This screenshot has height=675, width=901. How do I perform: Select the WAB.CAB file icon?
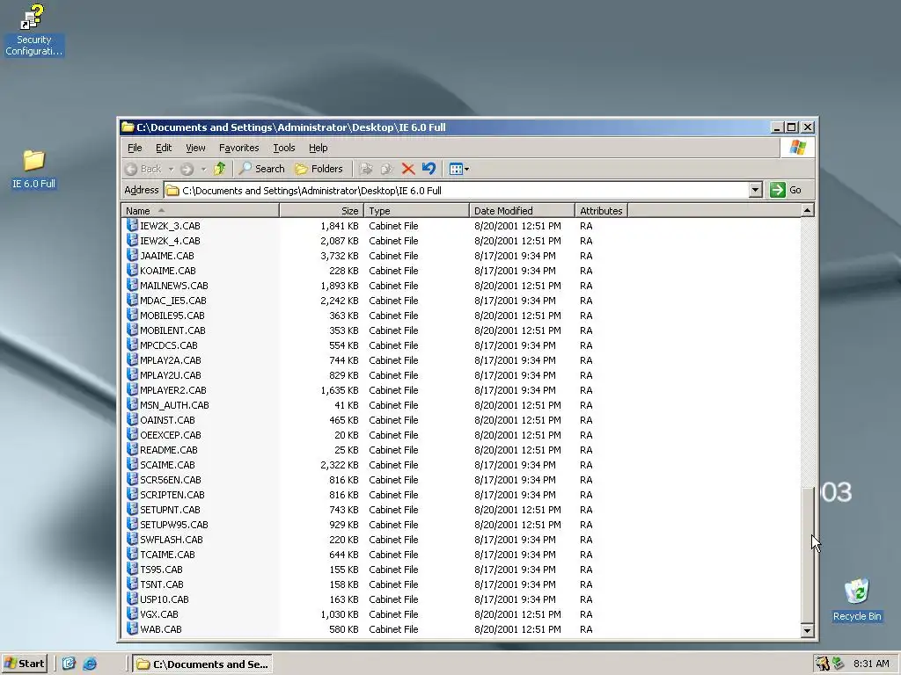tap(132, 628)
